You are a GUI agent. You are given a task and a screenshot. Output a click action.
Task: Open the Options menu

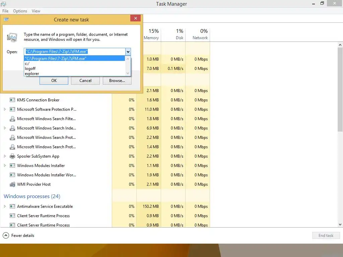click(x=20, y=11)
